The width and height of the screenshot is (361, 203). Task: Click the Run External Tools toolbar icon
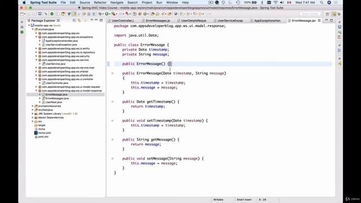[x=113, y=14]
